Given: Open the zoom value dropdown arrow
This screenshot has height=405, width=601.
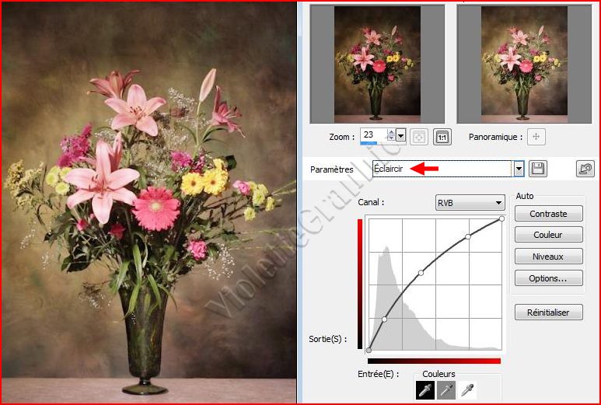Looking at the screenshot, I should [x=401, y=136].
